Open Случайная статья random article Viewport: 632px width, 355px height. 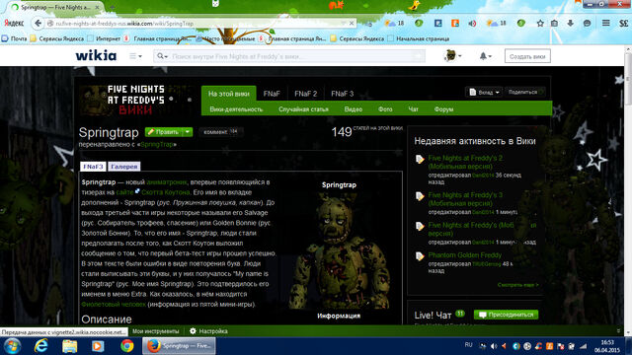303,109
